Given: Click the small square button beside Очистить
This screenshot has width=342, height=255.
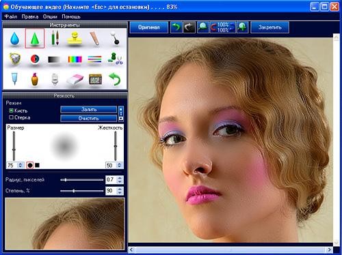Looking at the screenshot, I should [121, 119].
